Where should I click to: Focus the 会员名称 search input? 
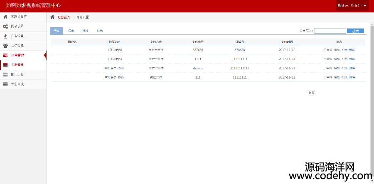tap(330, 31)
